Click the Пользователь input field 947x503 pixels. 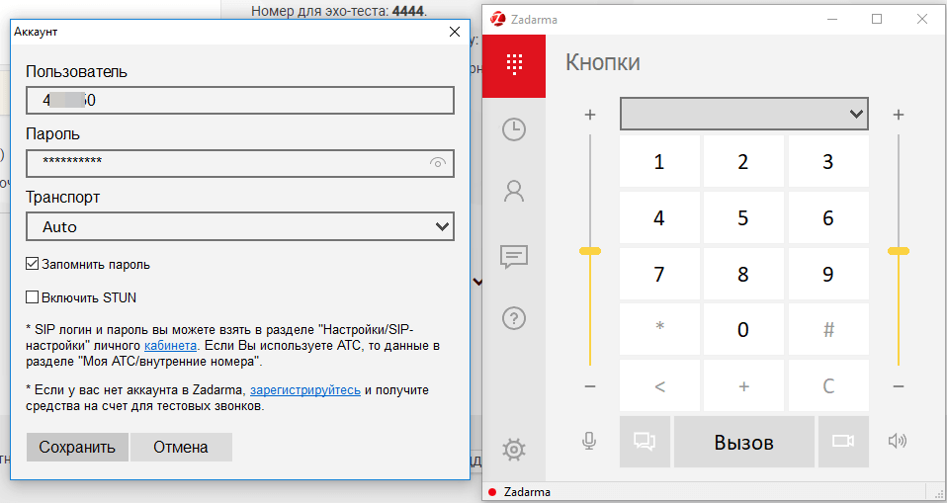pyautogui.click(x=239, y=101)
